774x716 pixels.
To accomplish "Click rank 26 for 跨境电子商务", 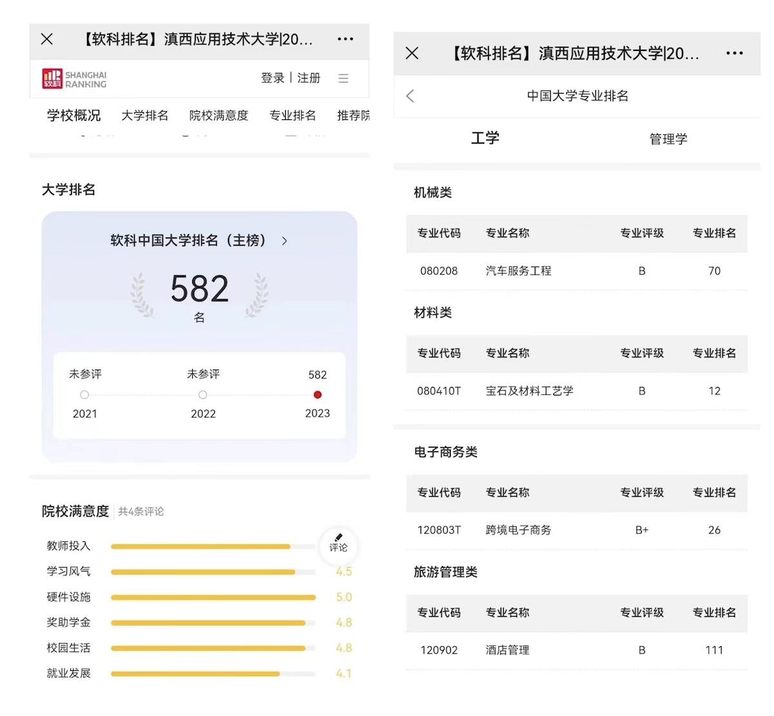I will point(715,530).
